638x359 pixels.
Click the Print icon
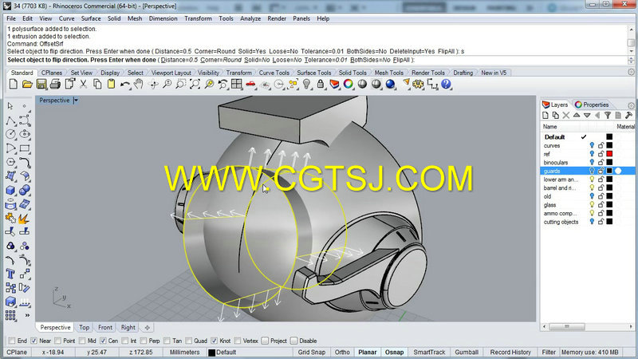coord(55,85)
